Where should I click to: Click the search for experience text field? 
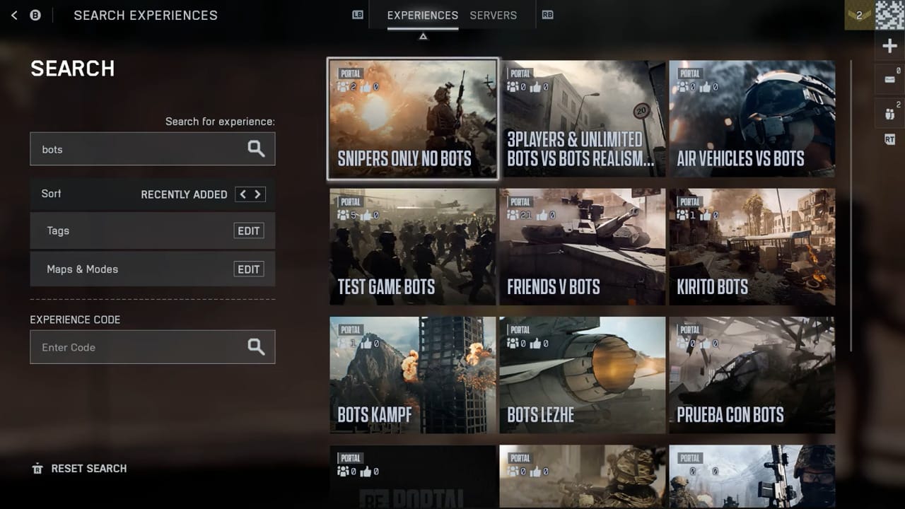point(138,149)
